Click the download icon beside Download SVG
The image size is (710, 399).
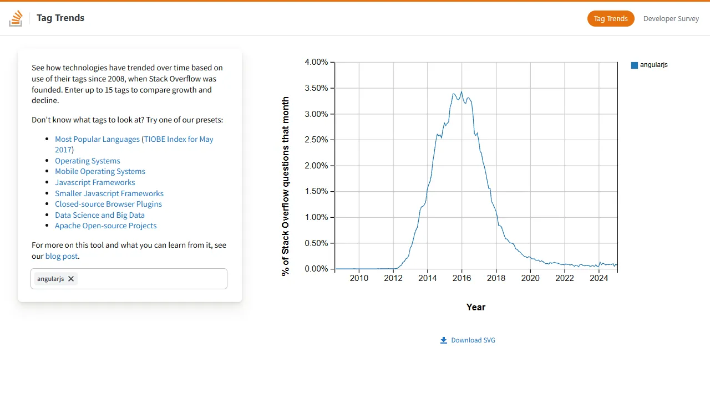[x=444, y=340]
